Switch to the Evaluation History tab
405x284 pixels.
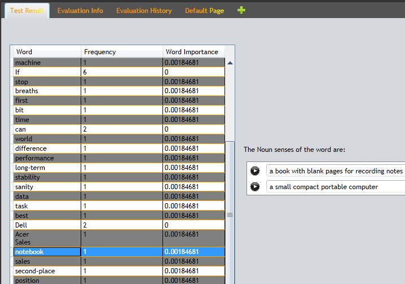tap(144, 11)
